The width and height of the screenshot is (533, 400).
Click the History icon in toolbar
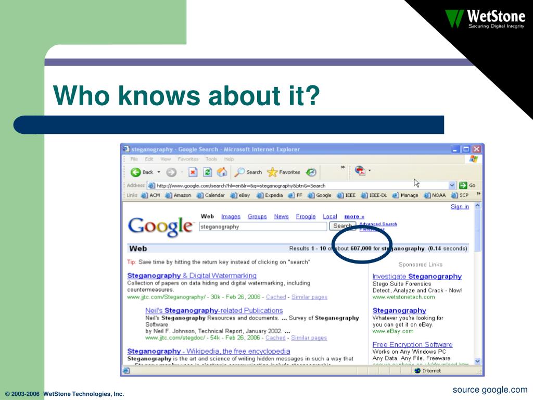coord(311,172)
